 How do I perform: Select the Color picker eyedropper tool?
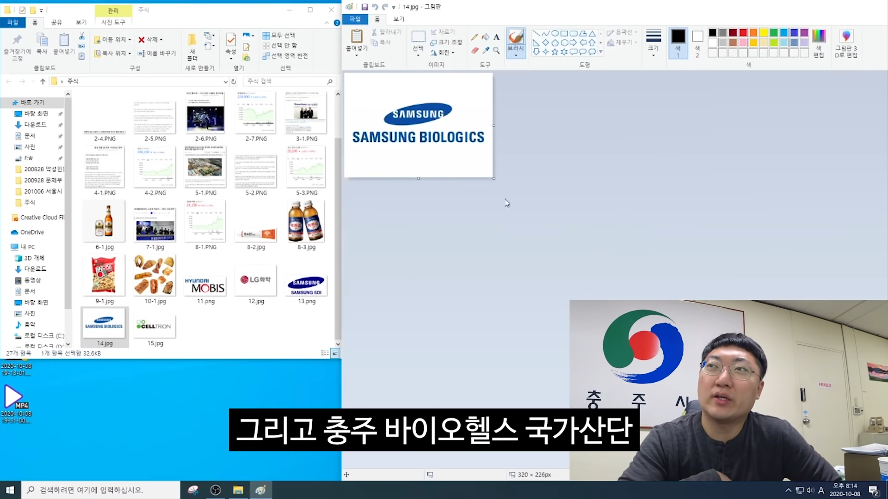click(x=486, y=50)
